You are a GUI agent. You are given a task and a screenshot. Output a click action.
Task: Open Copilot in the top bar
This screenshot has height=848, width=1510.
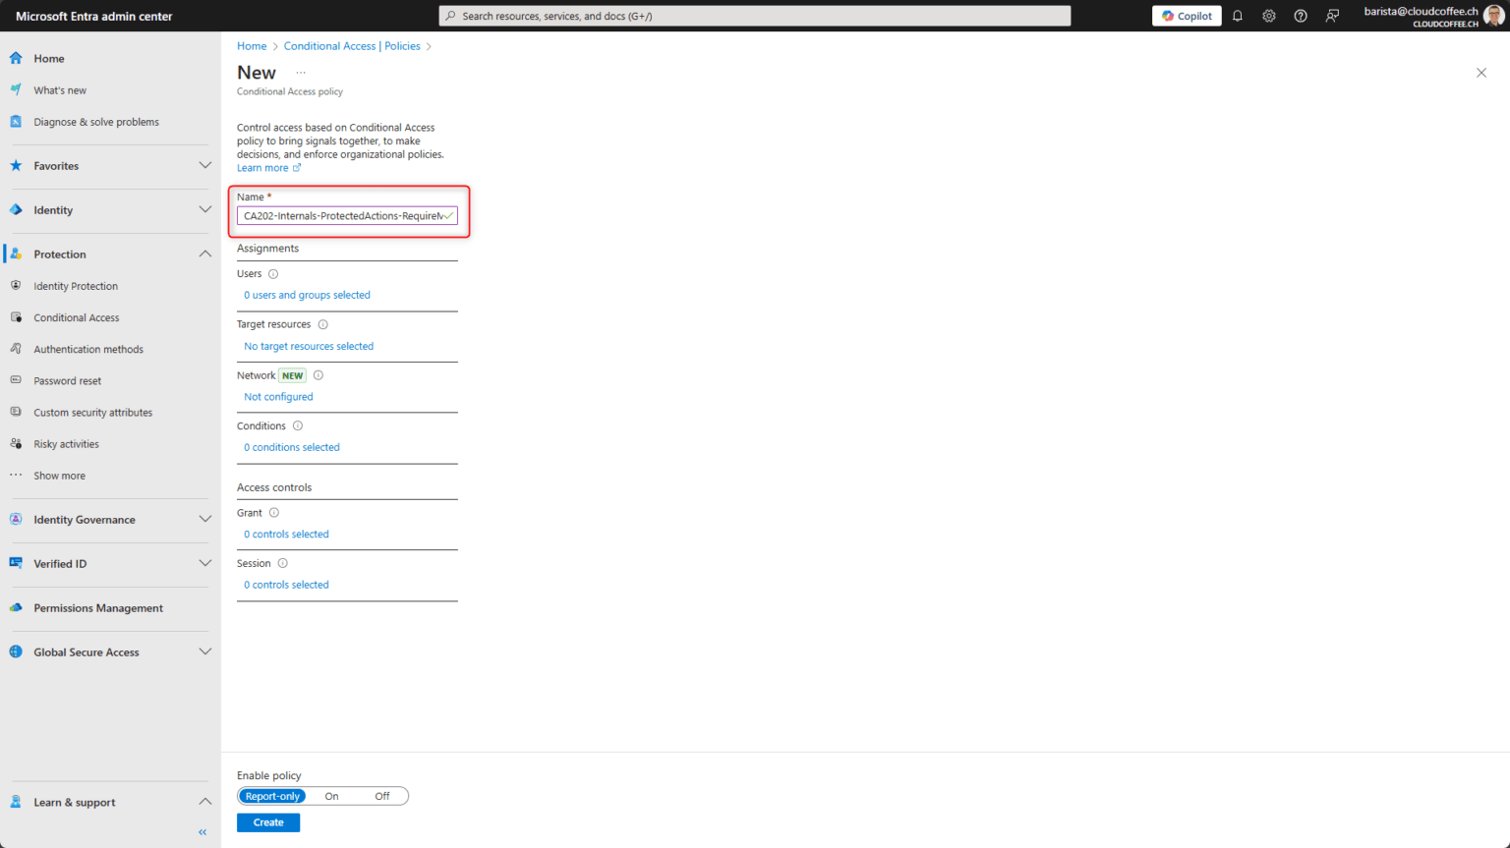click(x=1186, y=15)
